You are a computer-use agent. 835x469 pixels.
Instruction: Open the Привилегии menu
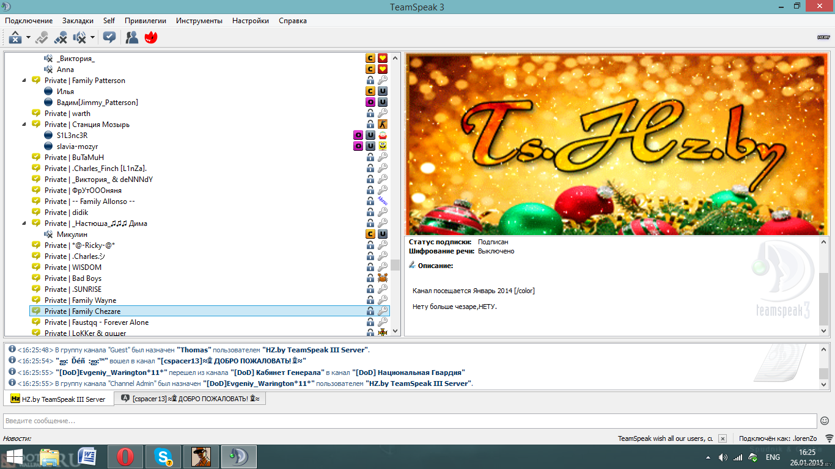tap(145, 21)
